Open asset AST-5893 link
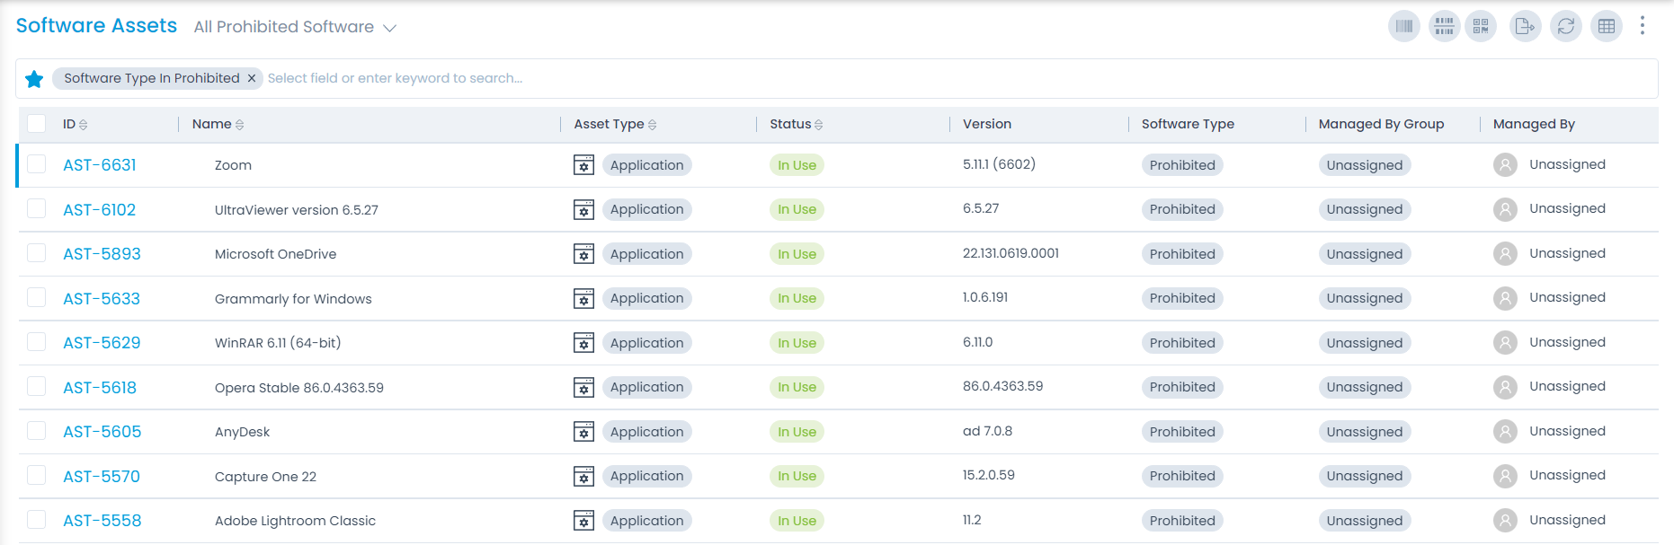 point(102,254)
